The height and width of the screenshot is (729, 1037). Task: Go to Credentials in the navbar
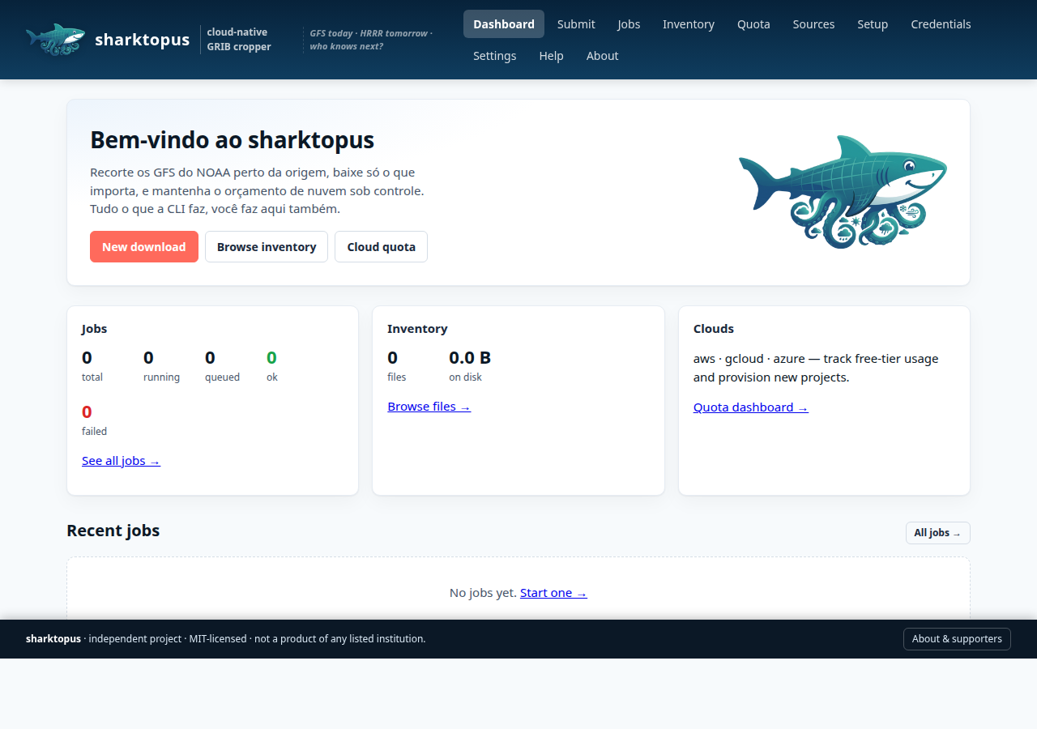pos(941,24)
